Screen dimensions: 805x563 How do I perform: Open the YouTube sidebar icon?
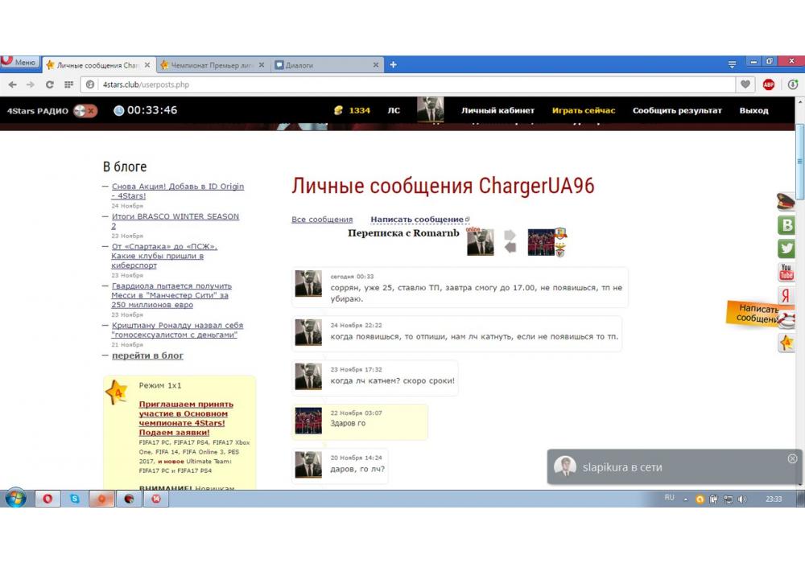(x=786, y=272)
